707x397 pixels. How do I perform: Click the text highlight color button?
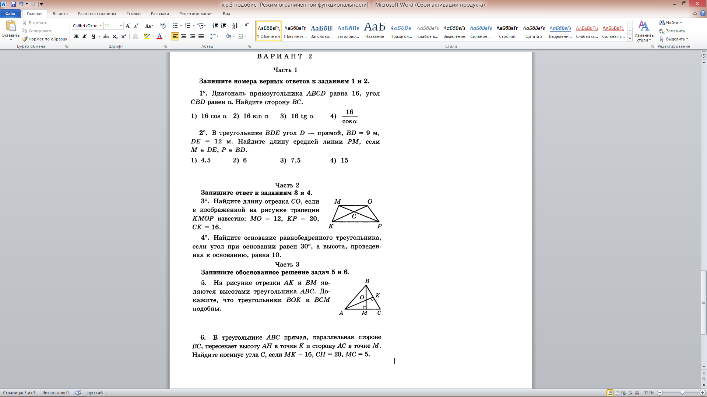click(147, 36)
